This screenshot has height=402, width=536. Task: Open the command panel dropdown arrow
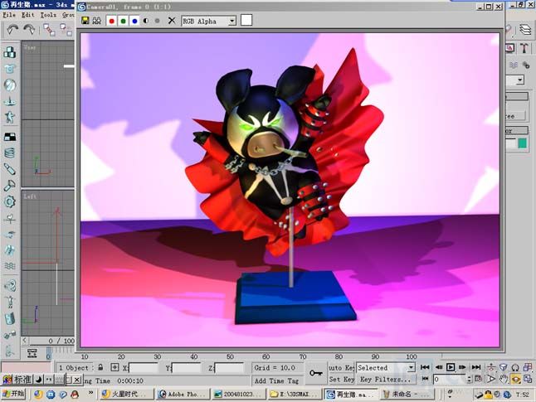pos(520,80)
